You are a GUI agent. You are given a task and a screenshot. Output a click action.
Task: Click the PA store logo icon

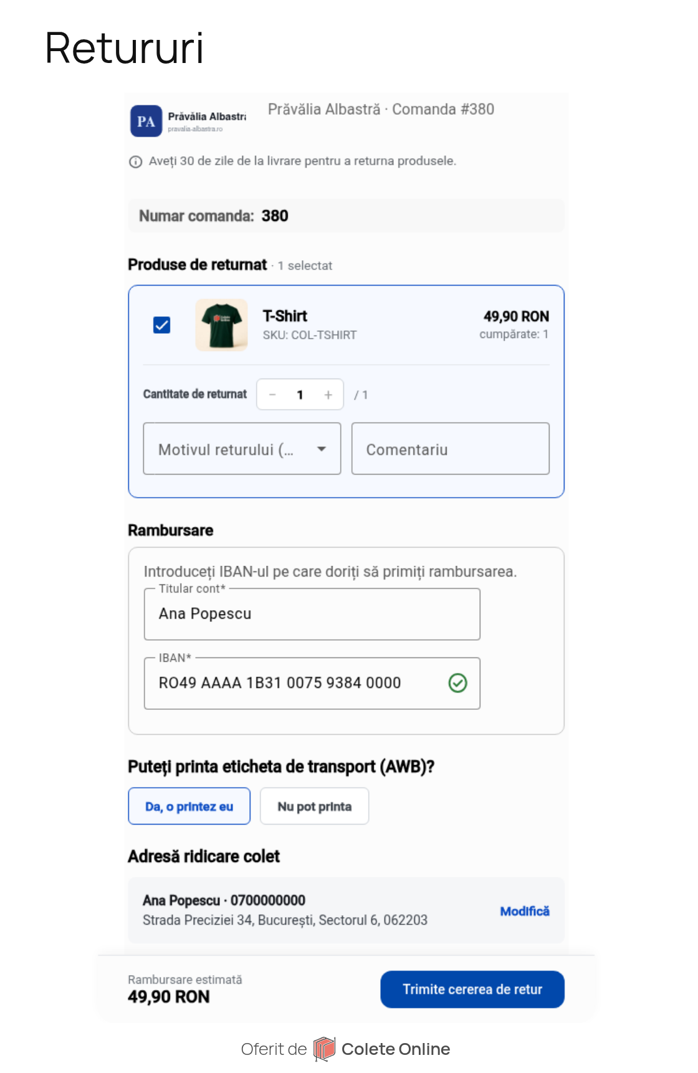(146, 121)
